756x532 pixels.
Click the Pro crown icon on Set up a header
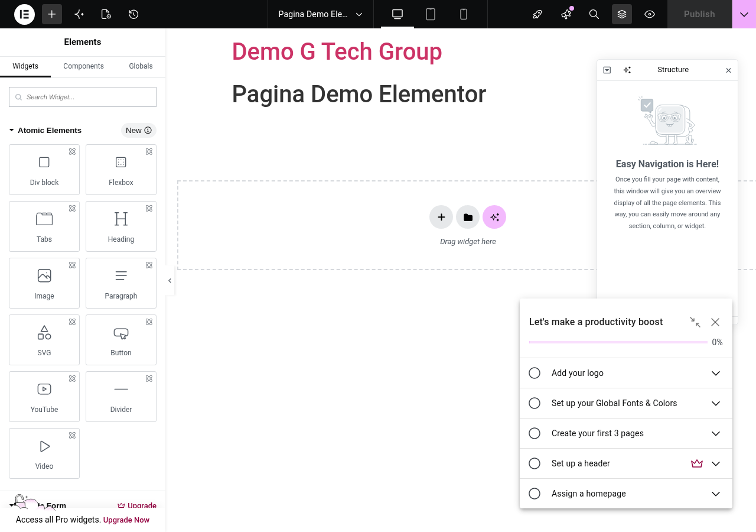pos(697,463)
